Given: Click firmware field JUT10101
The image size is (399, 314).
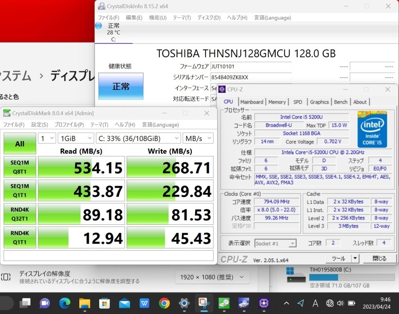Looking at the screenshot, I should (251, 67).
